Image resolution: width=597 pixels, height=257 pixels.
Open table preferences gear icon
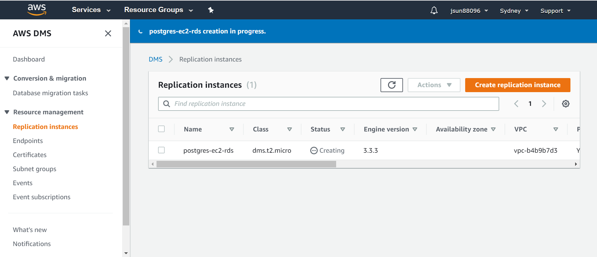tap(565, 104)
